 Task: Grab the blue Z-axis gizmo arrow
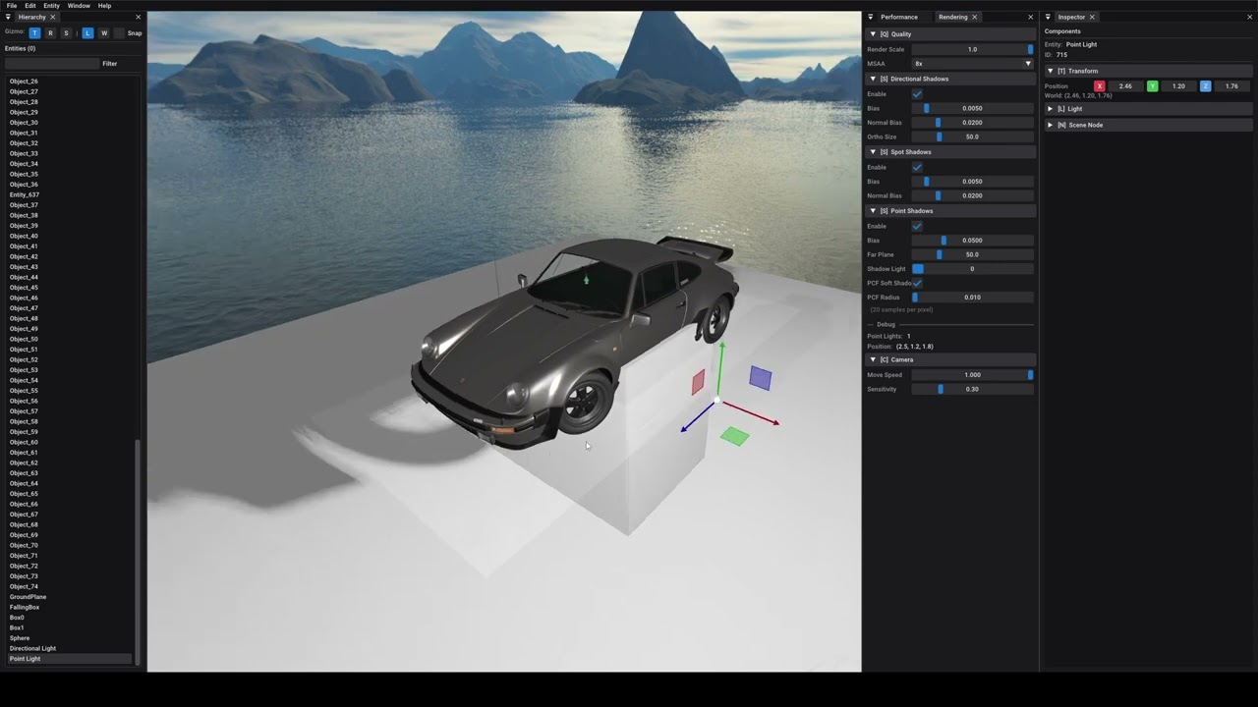coord(698,417)
